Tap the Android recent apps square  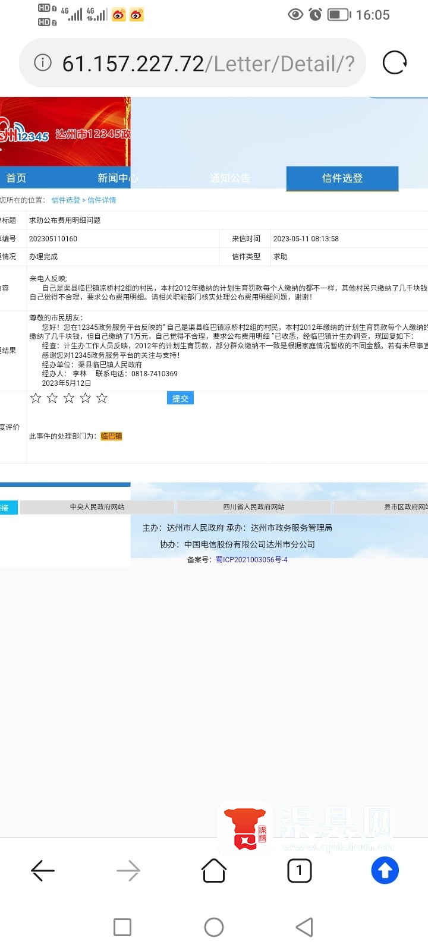click(122, 927)
